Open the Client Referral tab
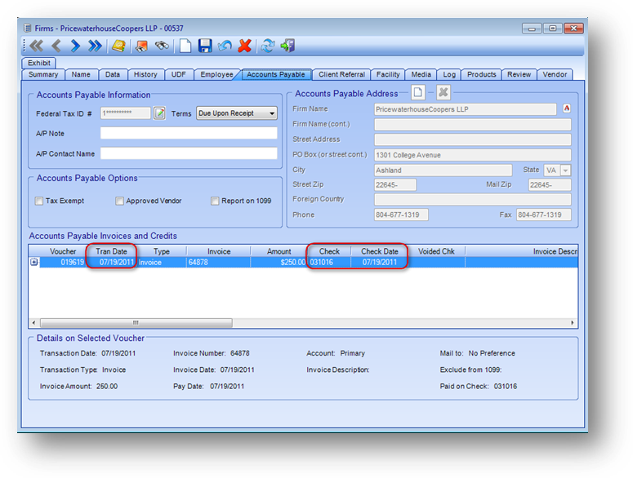 pos(341,74)
